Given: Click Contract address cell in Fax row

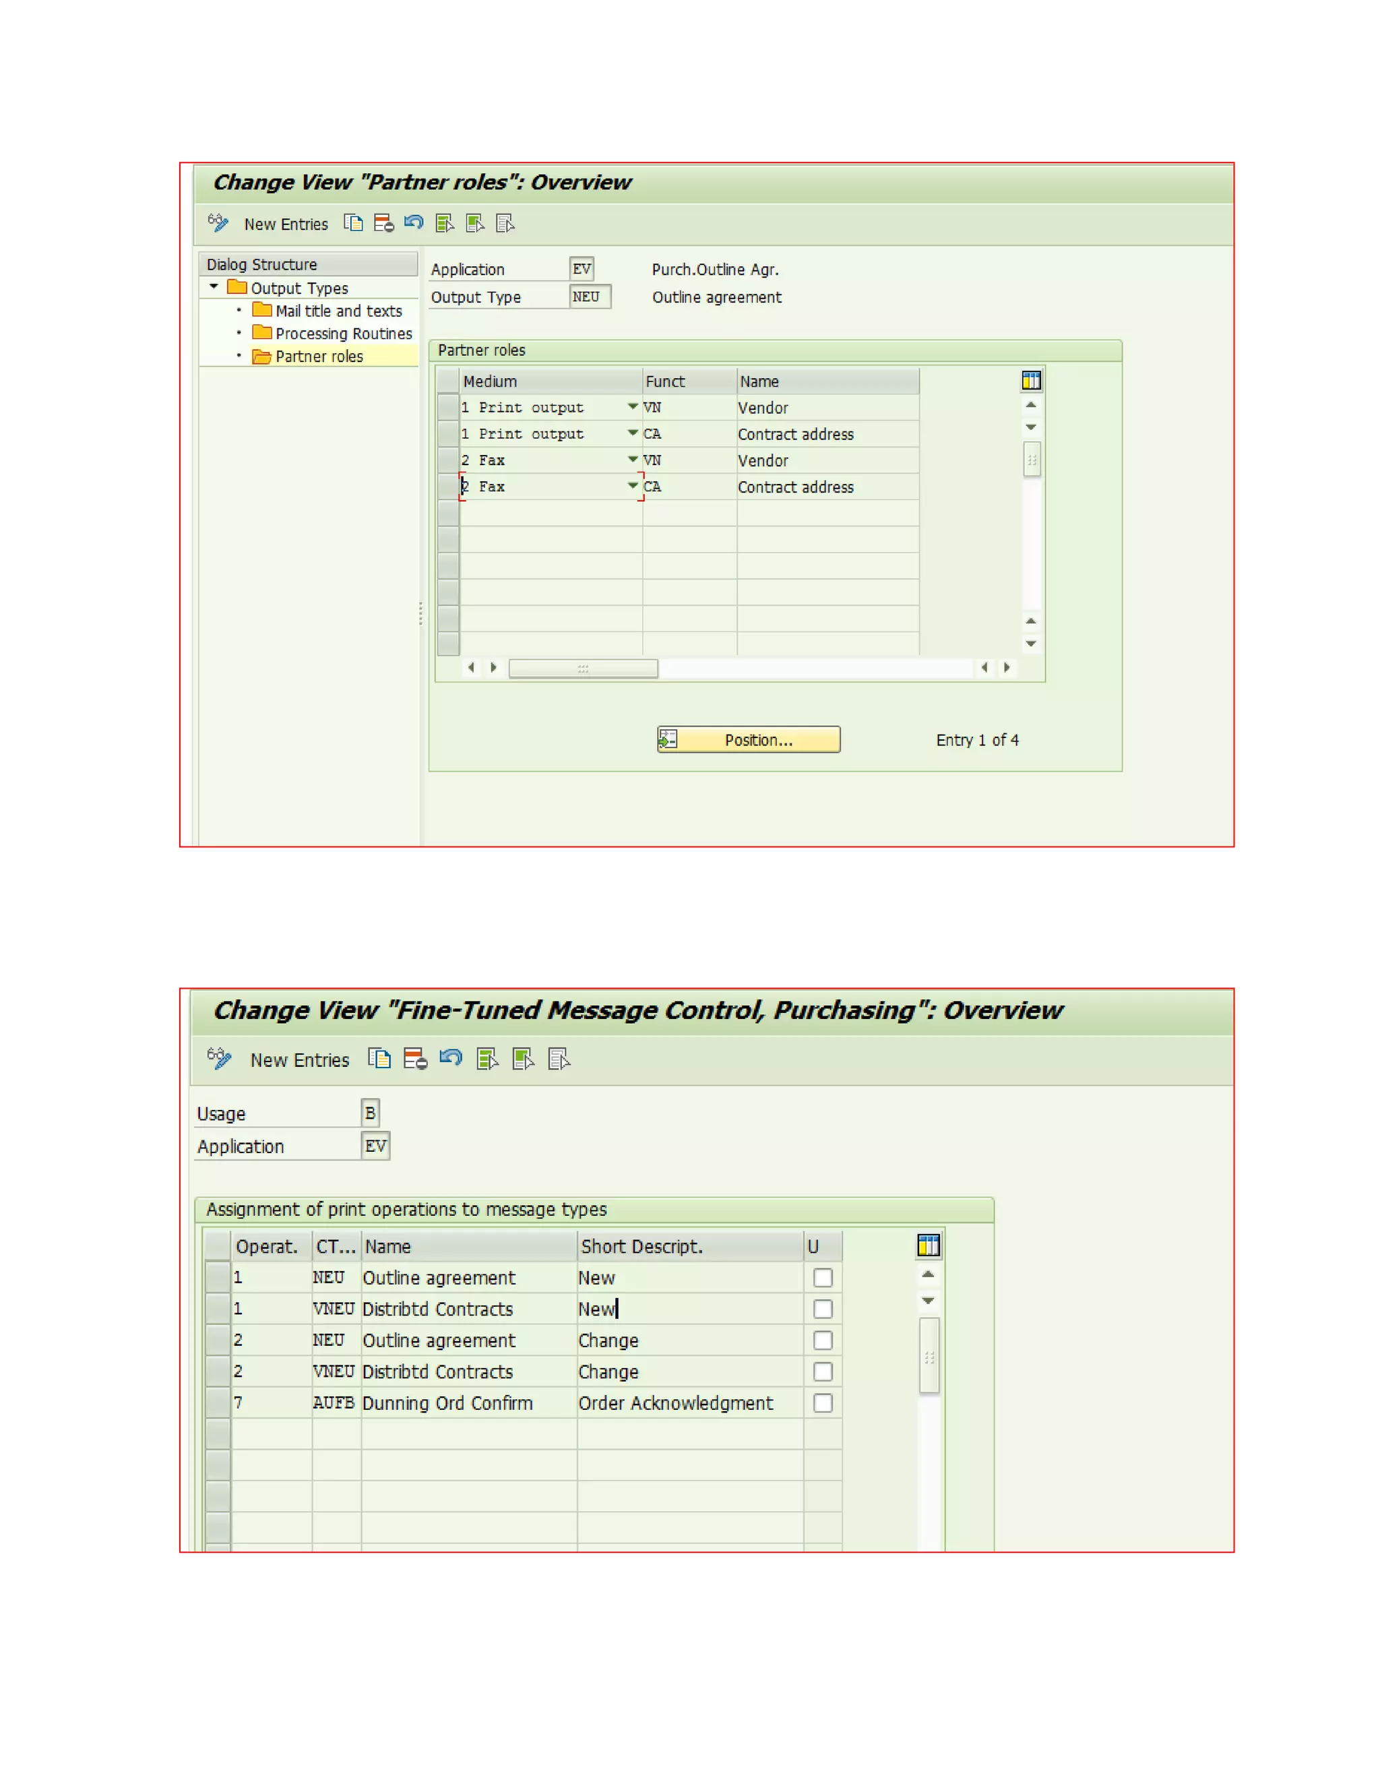Looking at the screenshot, I should (827, 487).
